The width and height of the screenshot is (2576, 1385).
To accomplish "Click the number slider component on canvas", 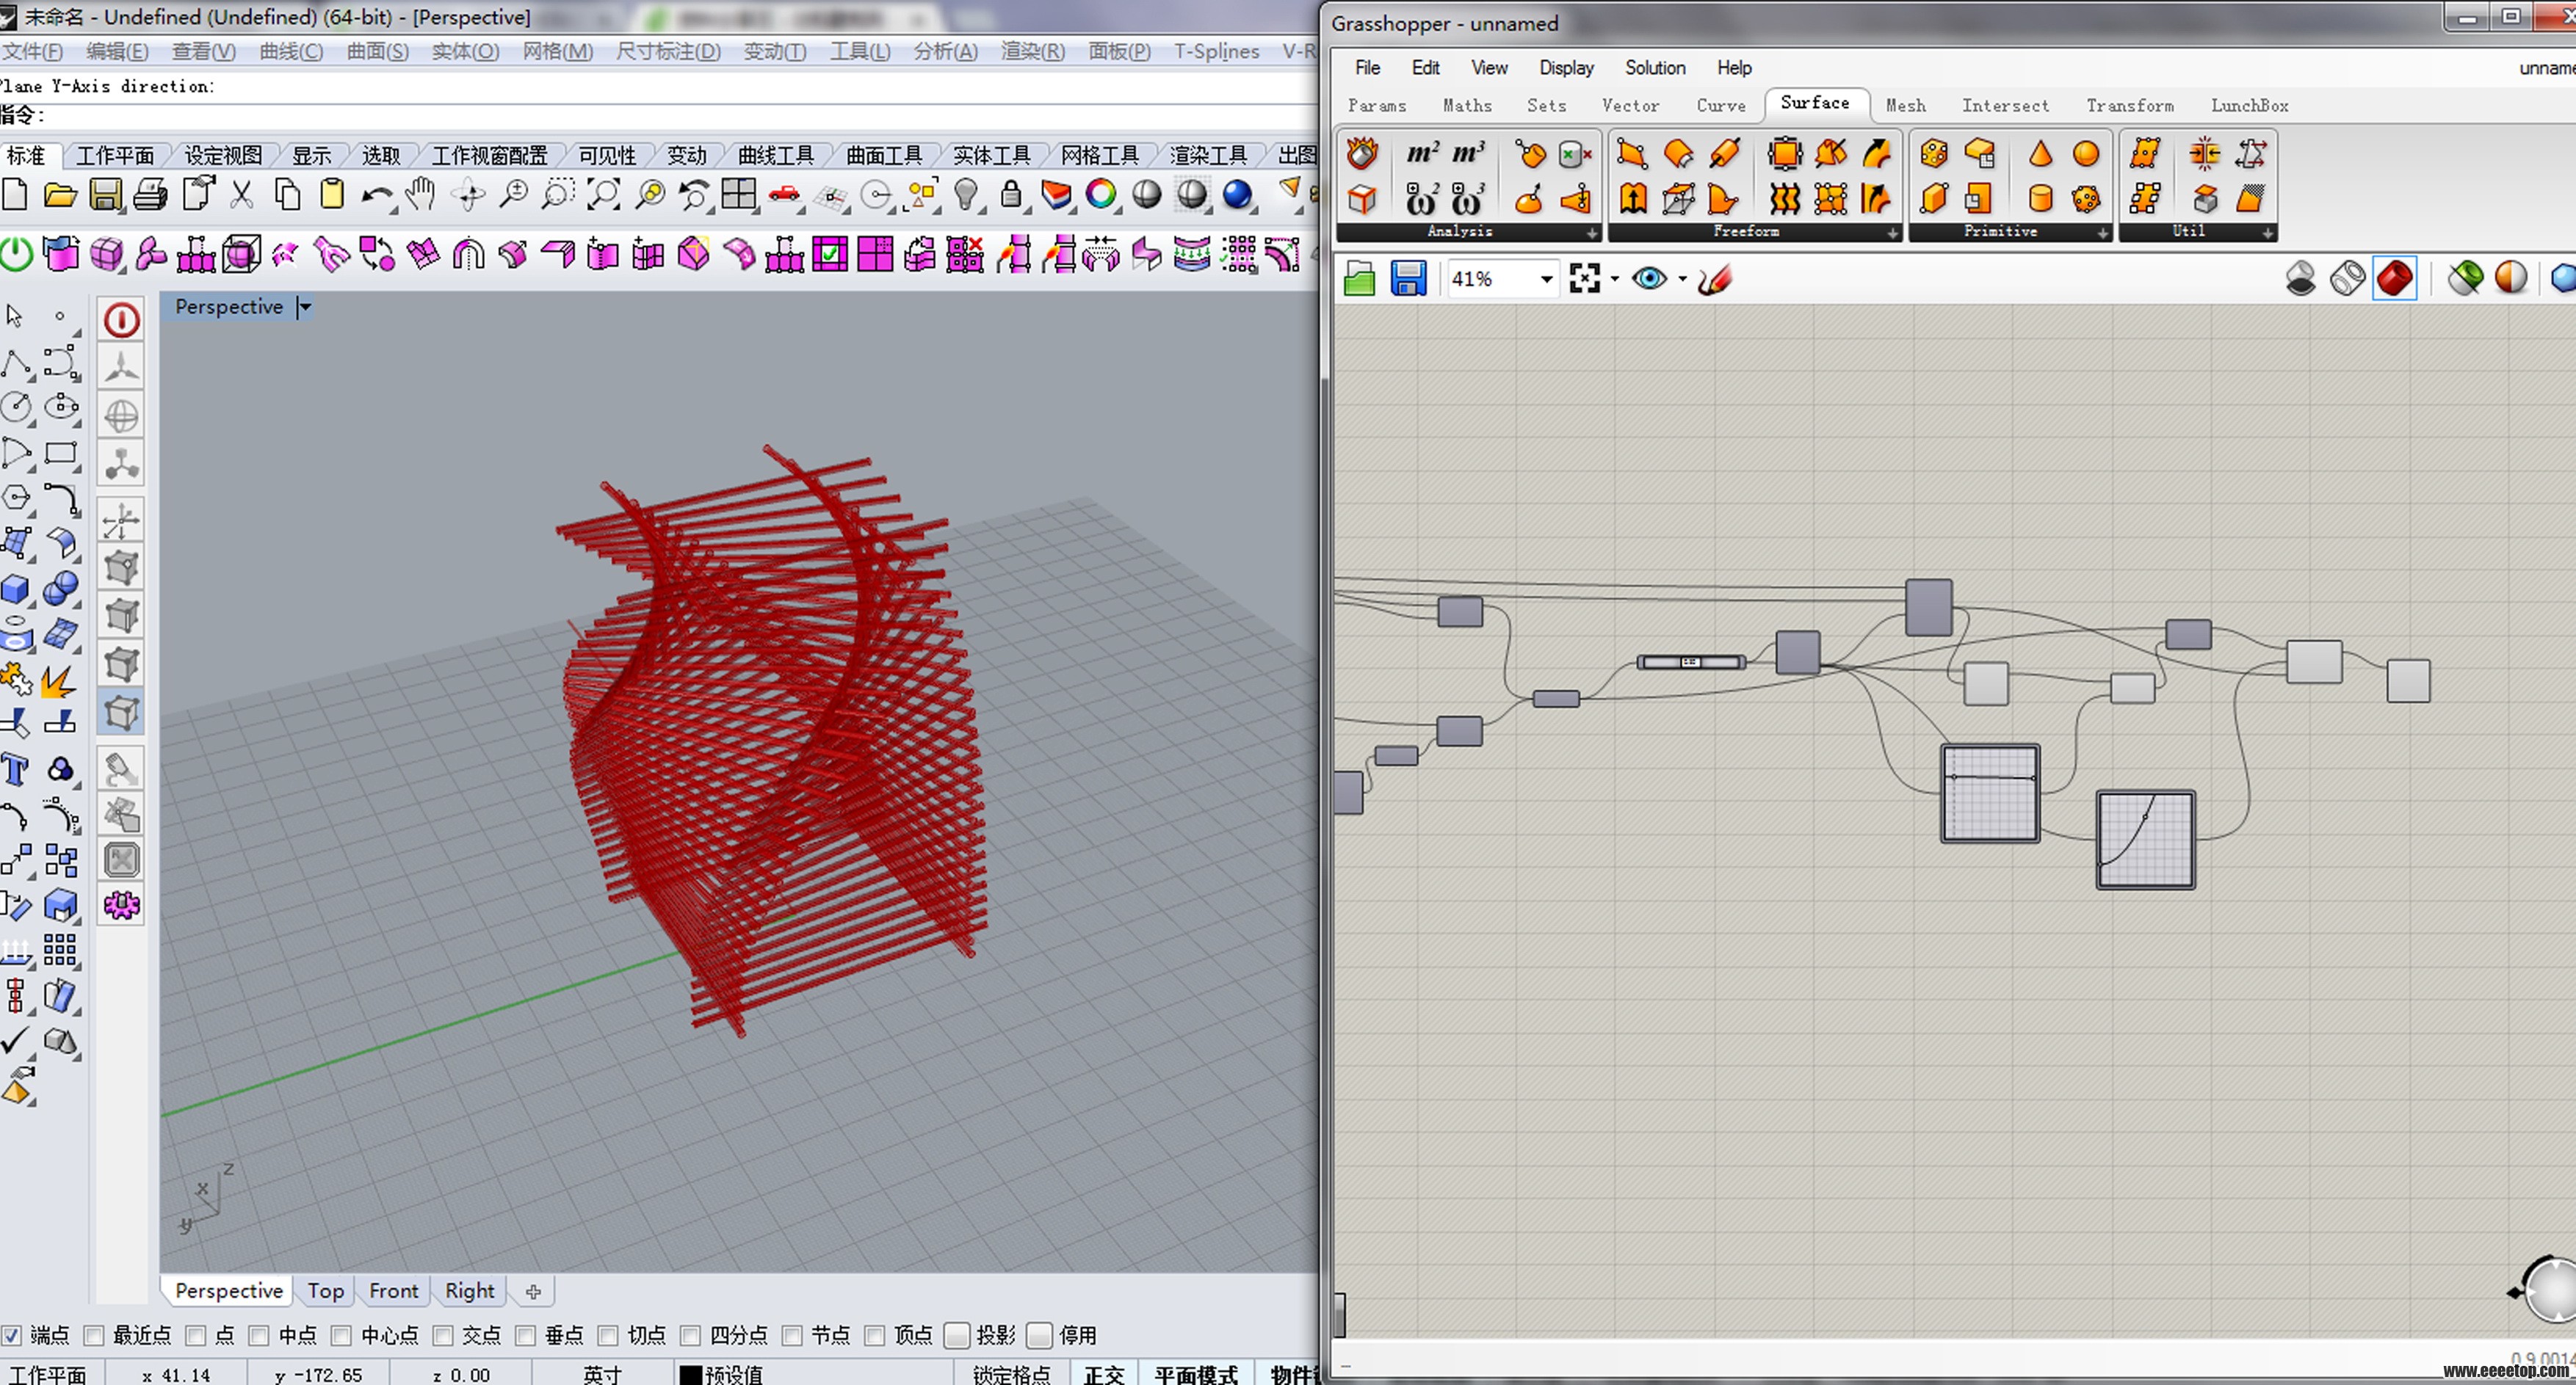I will point(1690,661).
